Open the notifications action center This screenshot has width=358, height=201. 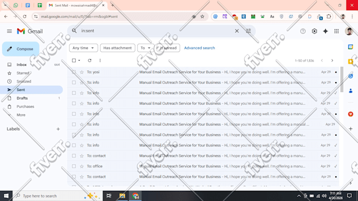coord(349,196)
